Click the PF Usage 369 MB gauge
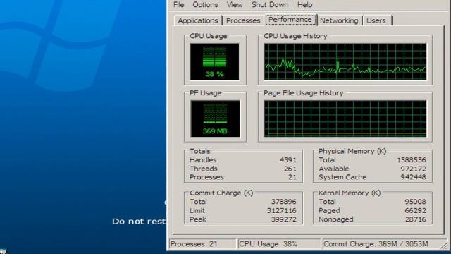Viewport: 451px width, 254px height. [215, 119]
